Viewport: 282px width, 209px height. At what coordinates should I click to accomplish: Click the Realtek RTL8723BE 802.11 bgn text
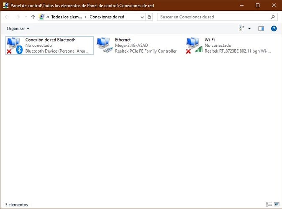(238, 51)
